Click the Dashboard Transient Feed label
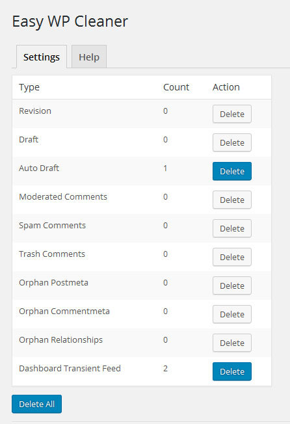This screenshot has height=424, width=290. [x=70, y=368]
